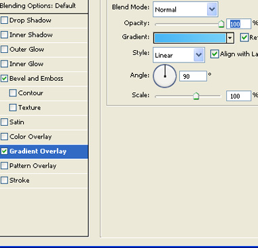Uncheck the Reverse gradient checkbox
This screenshot has height=248, width=258.
pos(244,37)
